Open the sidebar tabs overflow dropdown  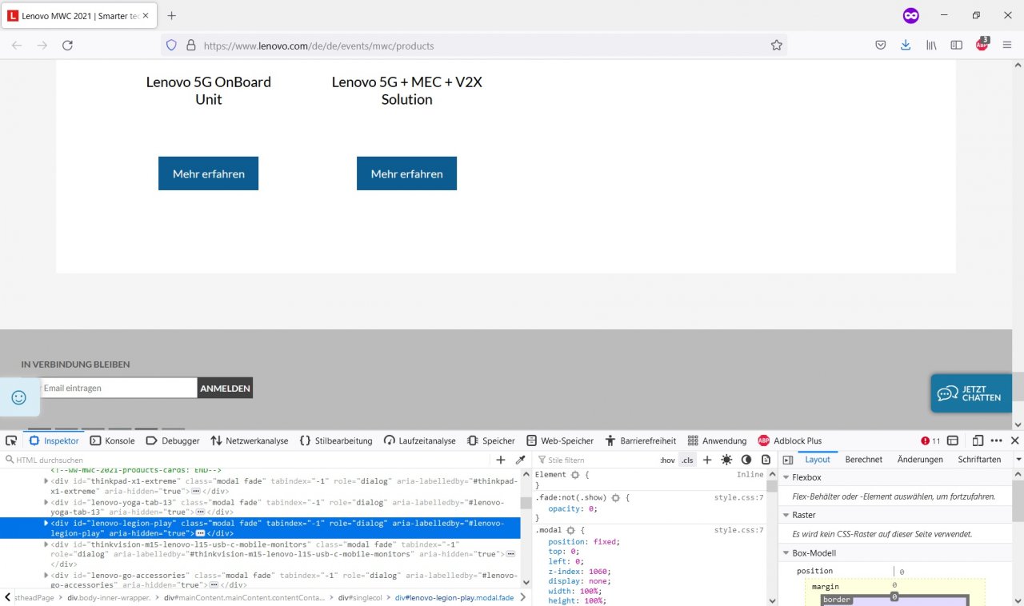[x=1018, y=460]
